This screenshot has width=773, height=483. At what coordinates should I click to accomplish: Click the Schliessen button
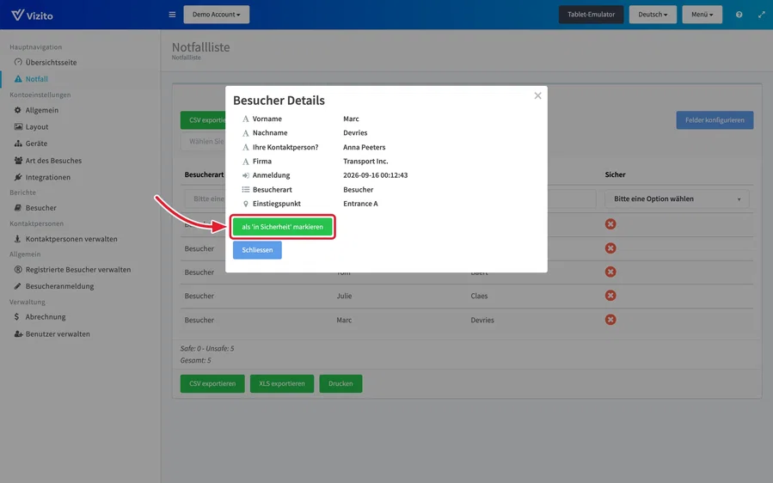click(x=257, y=250)
